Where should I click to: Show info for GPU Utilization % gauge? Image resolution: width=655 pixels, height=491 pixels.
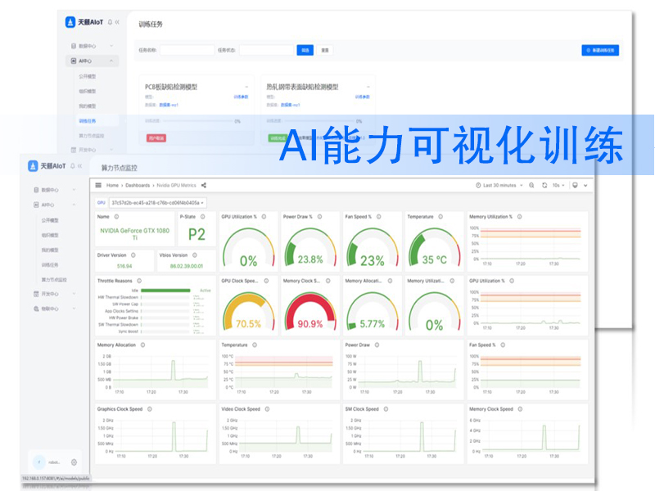[264, 217]
